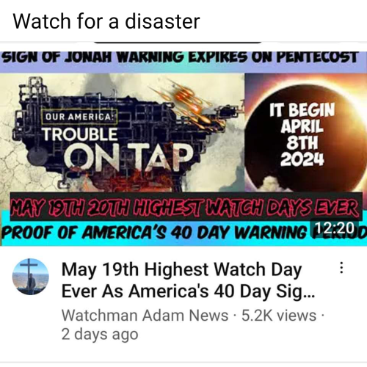
Task: Click the 'Watch for a disaster' heading
Action: tap(106, 21)
